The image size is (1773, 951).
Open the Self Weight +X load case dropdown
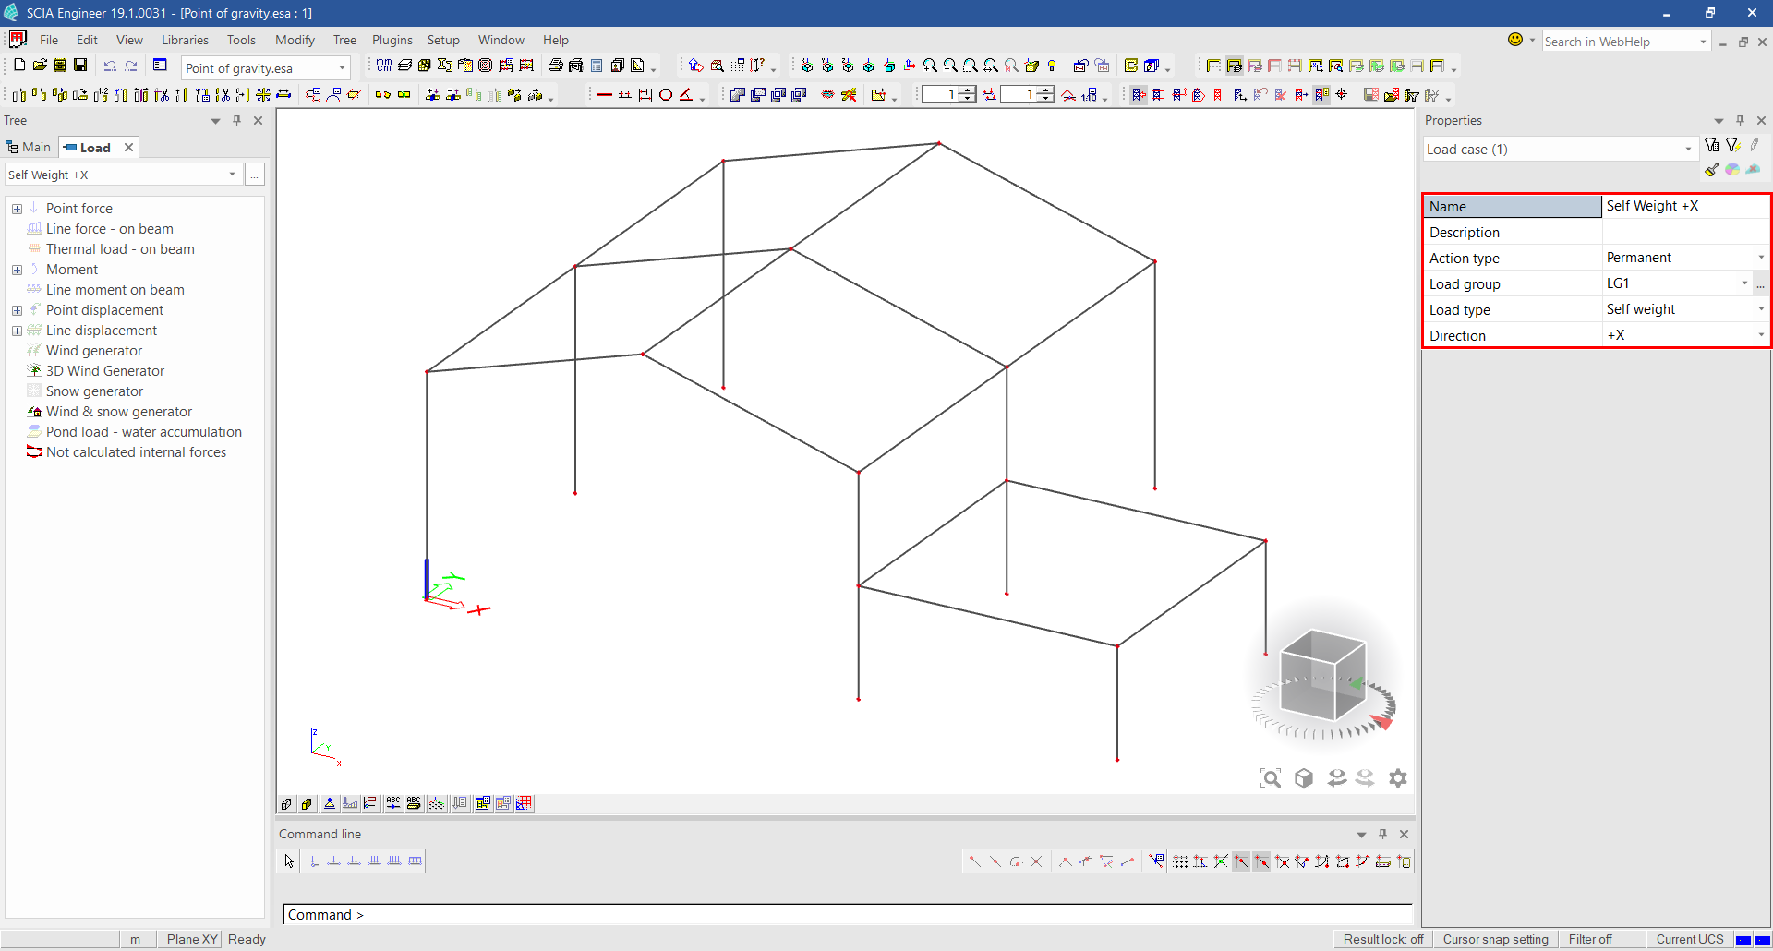pos(232,175)
